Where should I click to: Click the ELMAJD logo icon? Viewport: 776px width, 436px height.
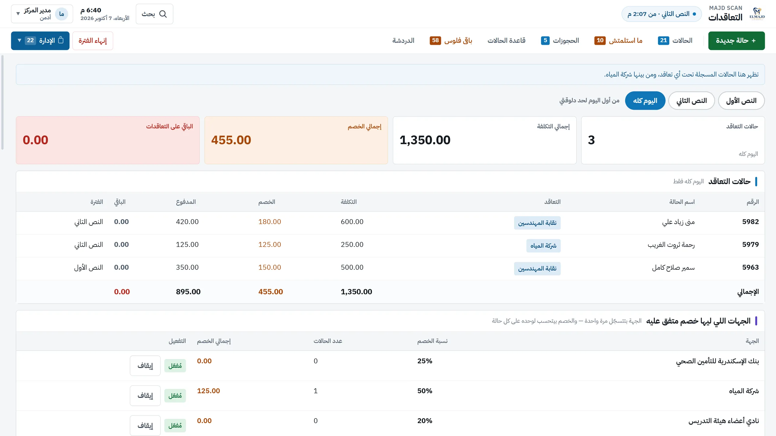coord(757,14)
